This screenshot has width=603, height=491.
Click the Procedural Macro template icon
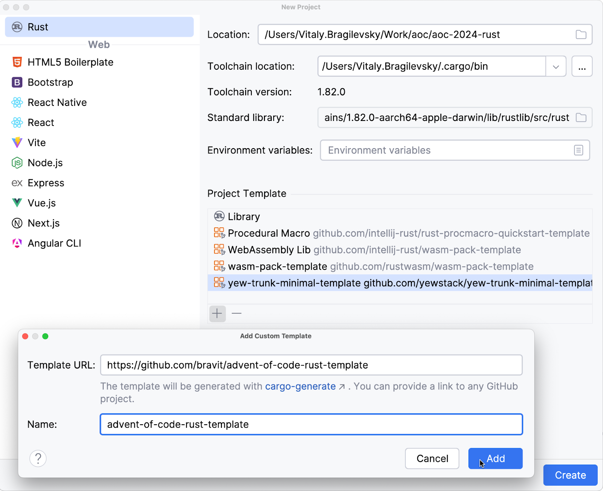(219, 233)
